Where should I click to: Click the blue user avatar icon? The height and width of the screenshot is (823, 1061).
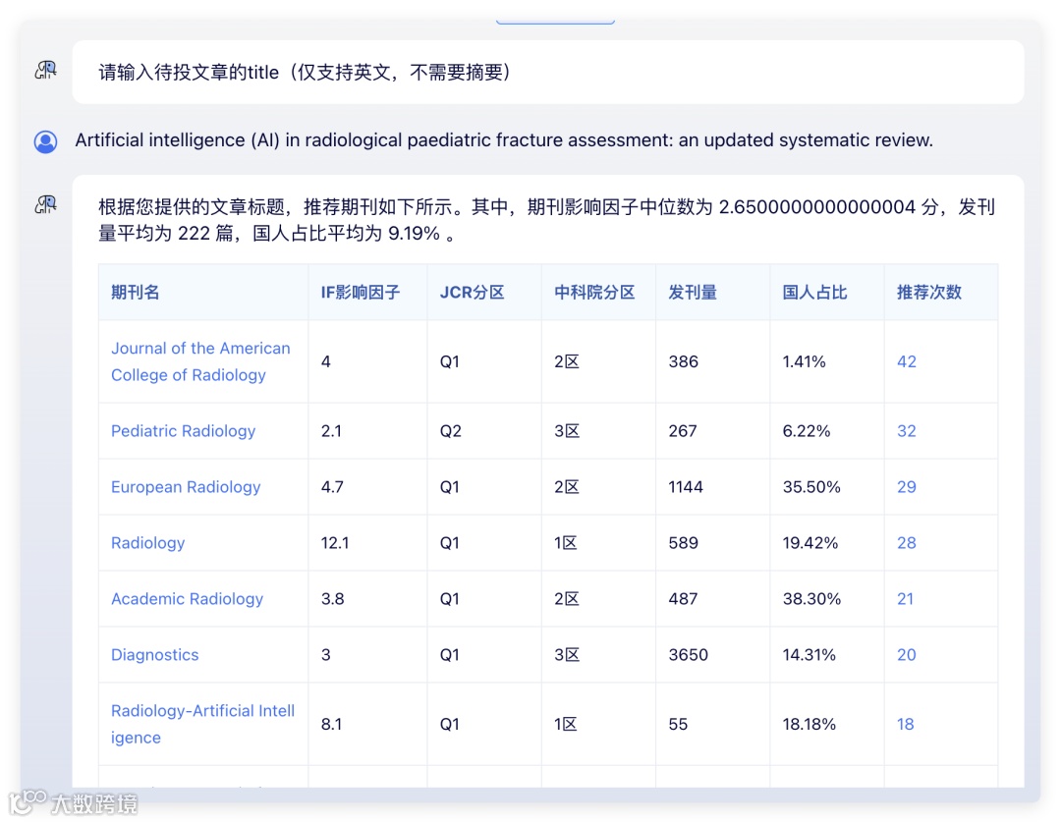coord(45,141)
